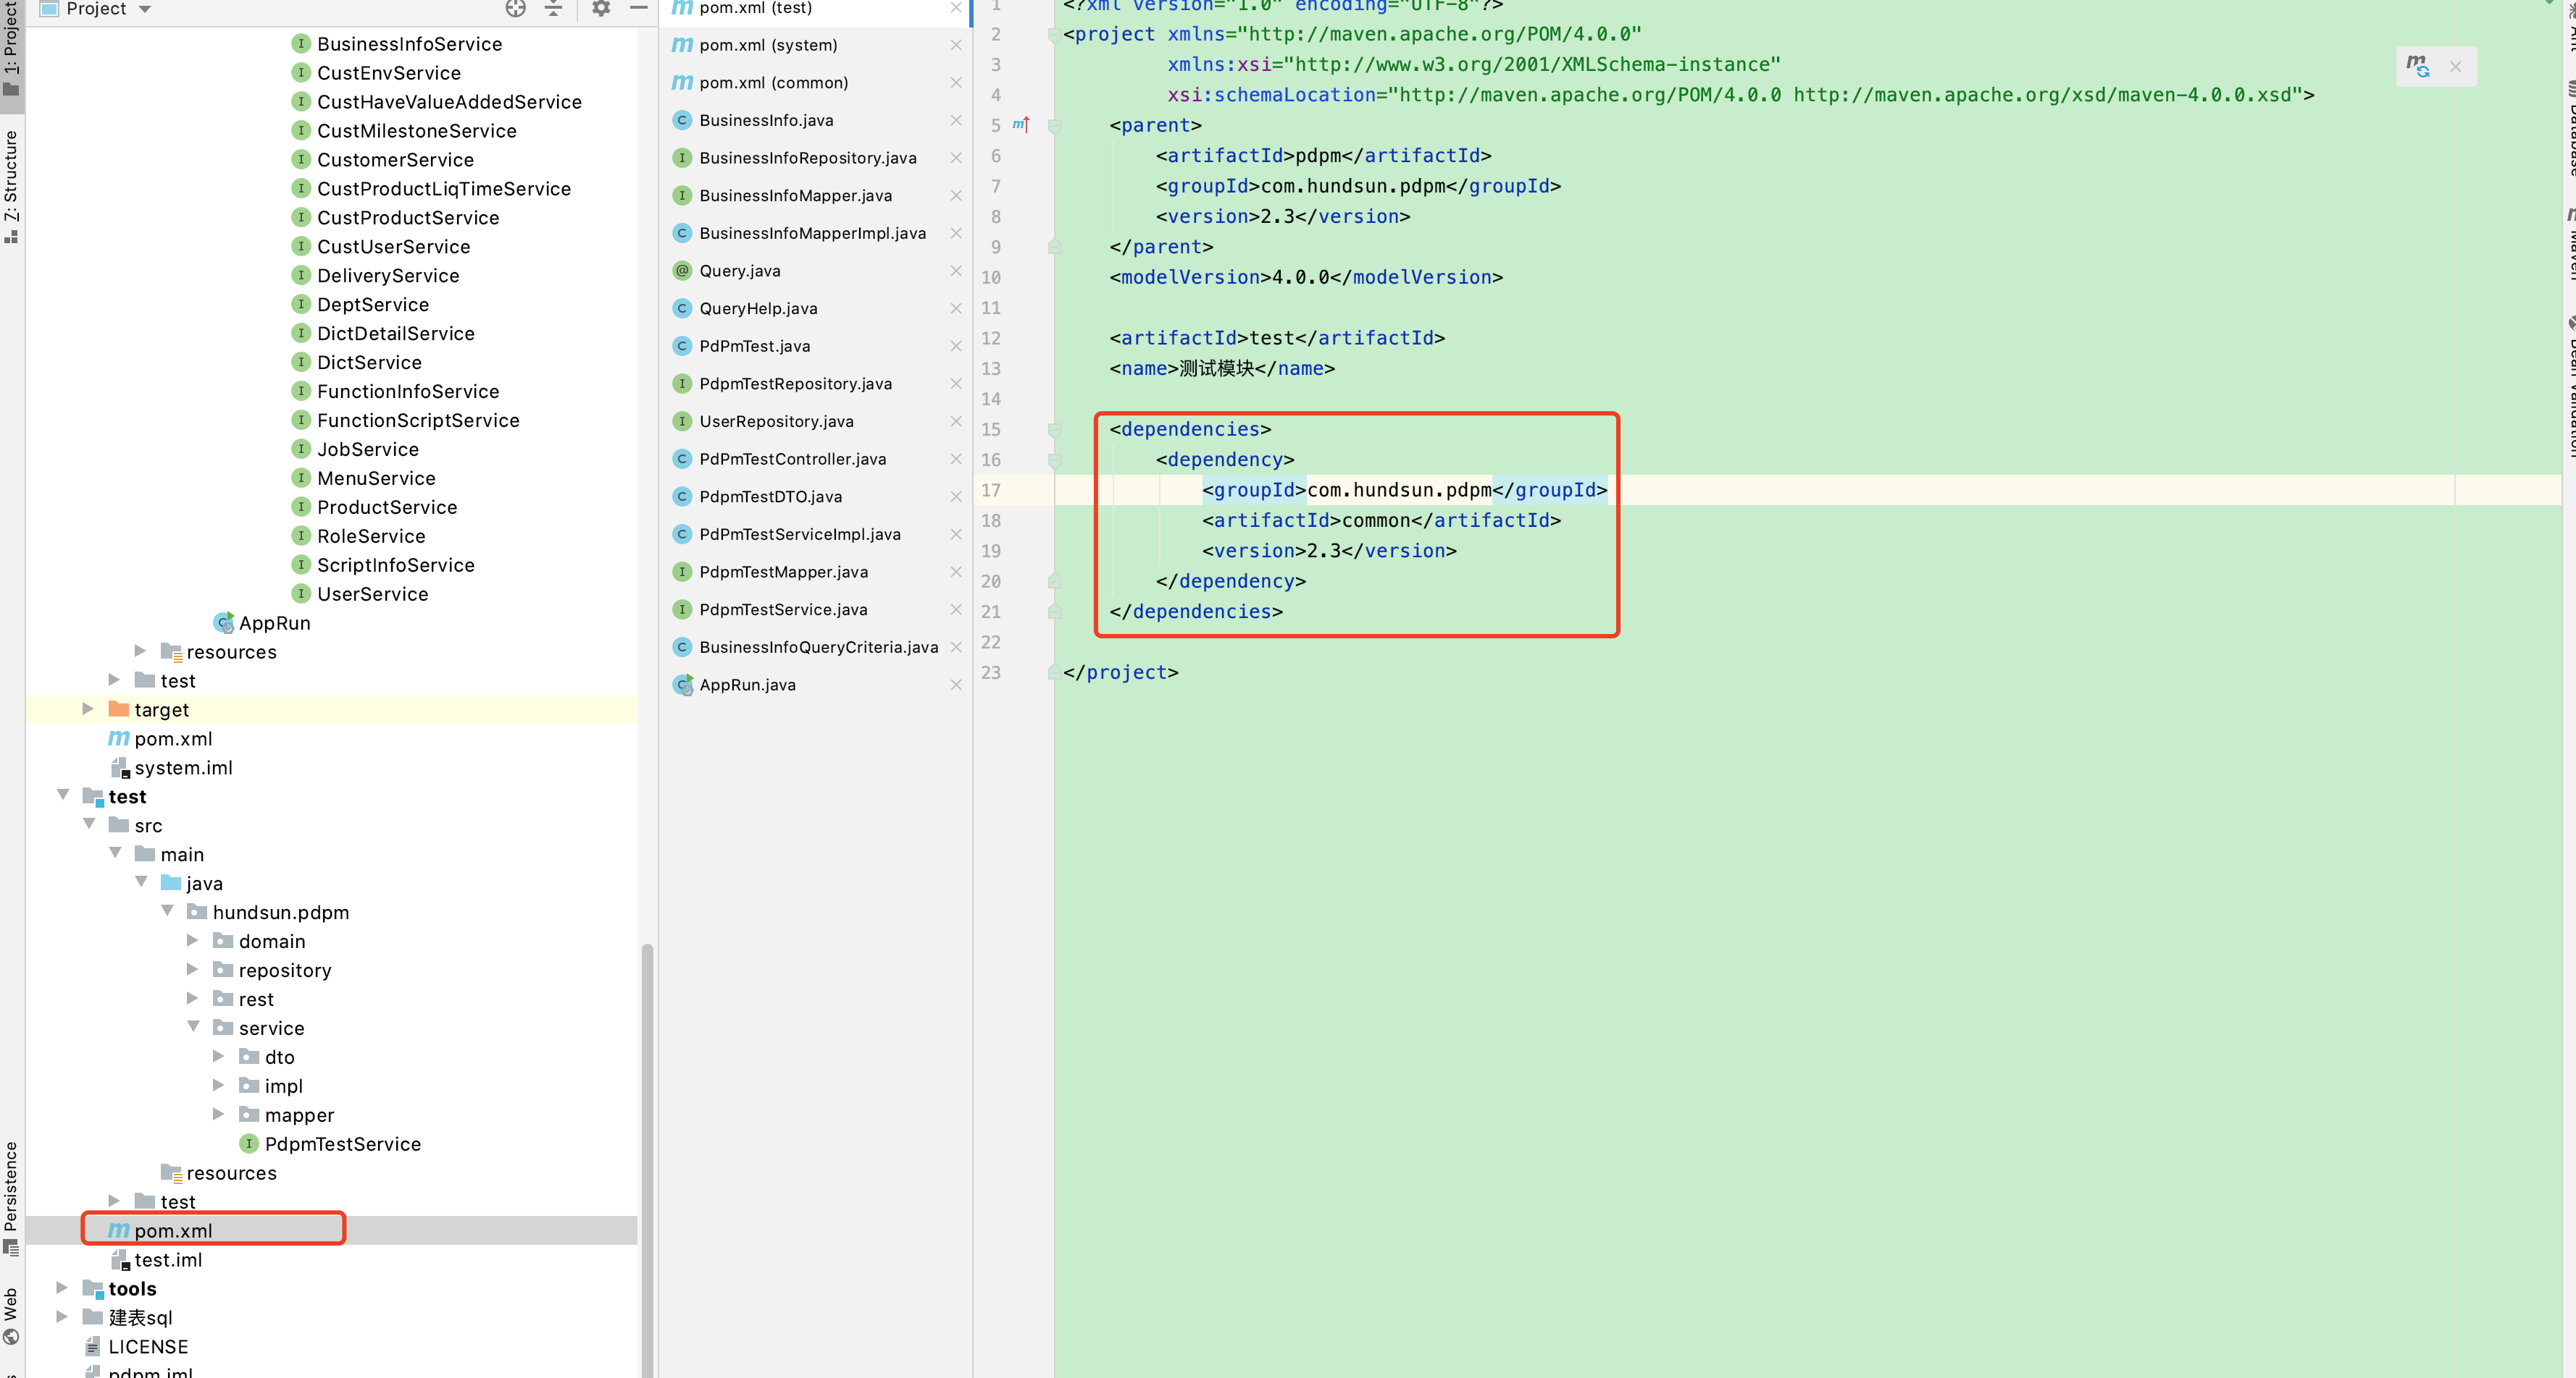Open Project panel settings gear
This screenshot has width=2576, height=1378.
click(x=601, y=9)
